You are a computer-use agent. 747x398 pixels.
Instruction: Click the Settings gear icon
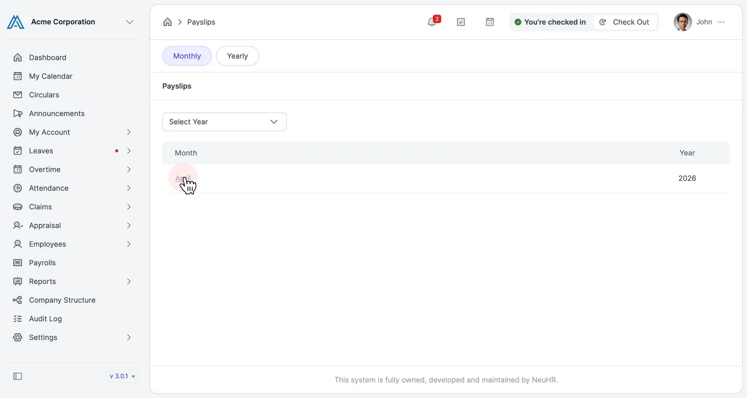pyautogui.click(x=18, y=337)
